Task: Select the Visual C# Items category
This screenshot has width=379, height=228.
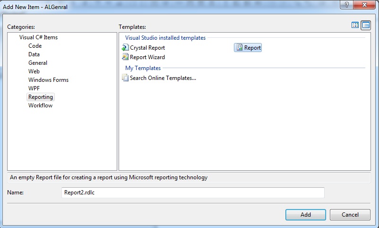Action: [38, 37]
